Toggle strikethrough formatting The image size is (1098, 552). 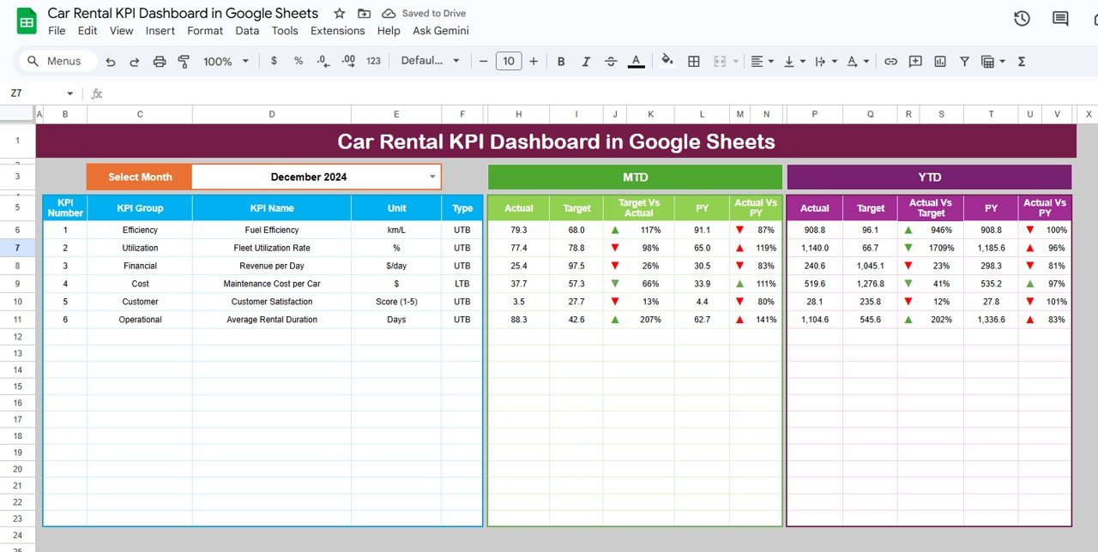pos(611,61)
